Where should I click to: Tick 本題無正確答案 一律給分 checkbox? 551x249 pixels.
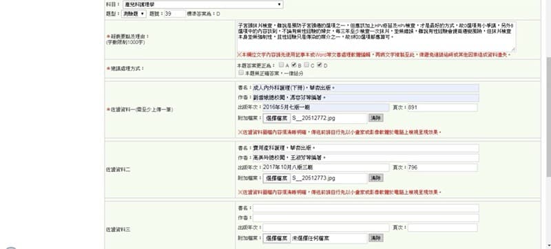240,73
